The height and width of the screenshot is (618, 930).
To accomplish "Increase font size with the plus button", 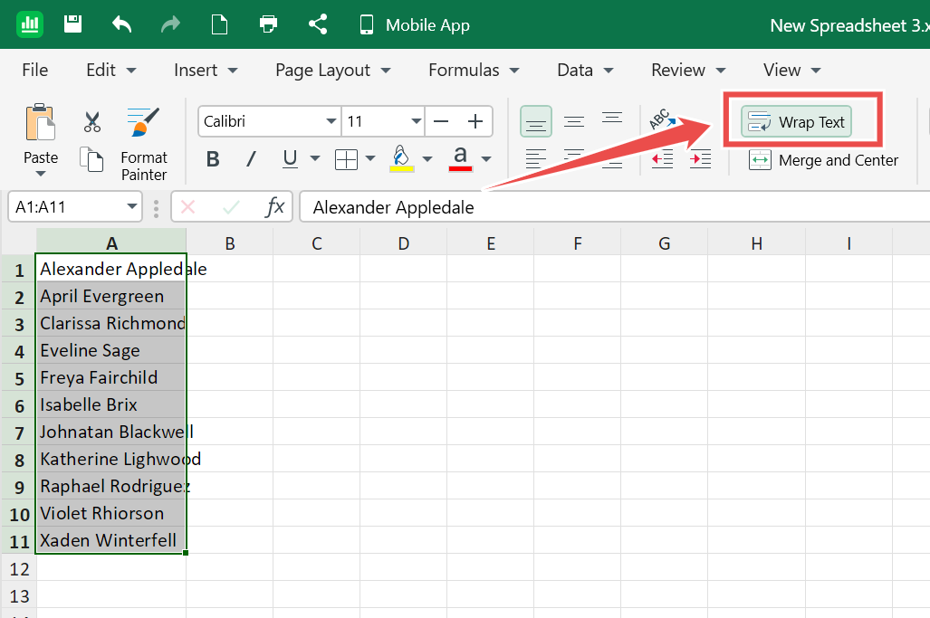I will (x=475, y=121).
